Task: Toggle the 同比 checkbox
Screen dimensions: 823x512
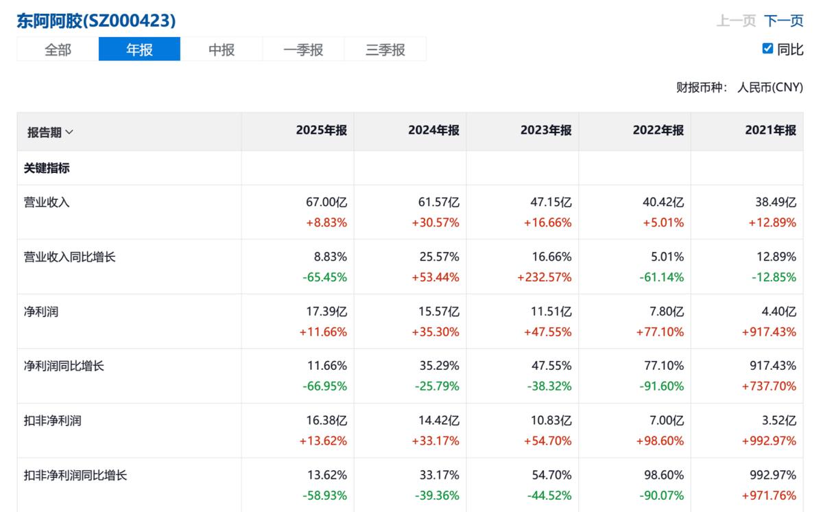Action: click(x=767, y=49)
